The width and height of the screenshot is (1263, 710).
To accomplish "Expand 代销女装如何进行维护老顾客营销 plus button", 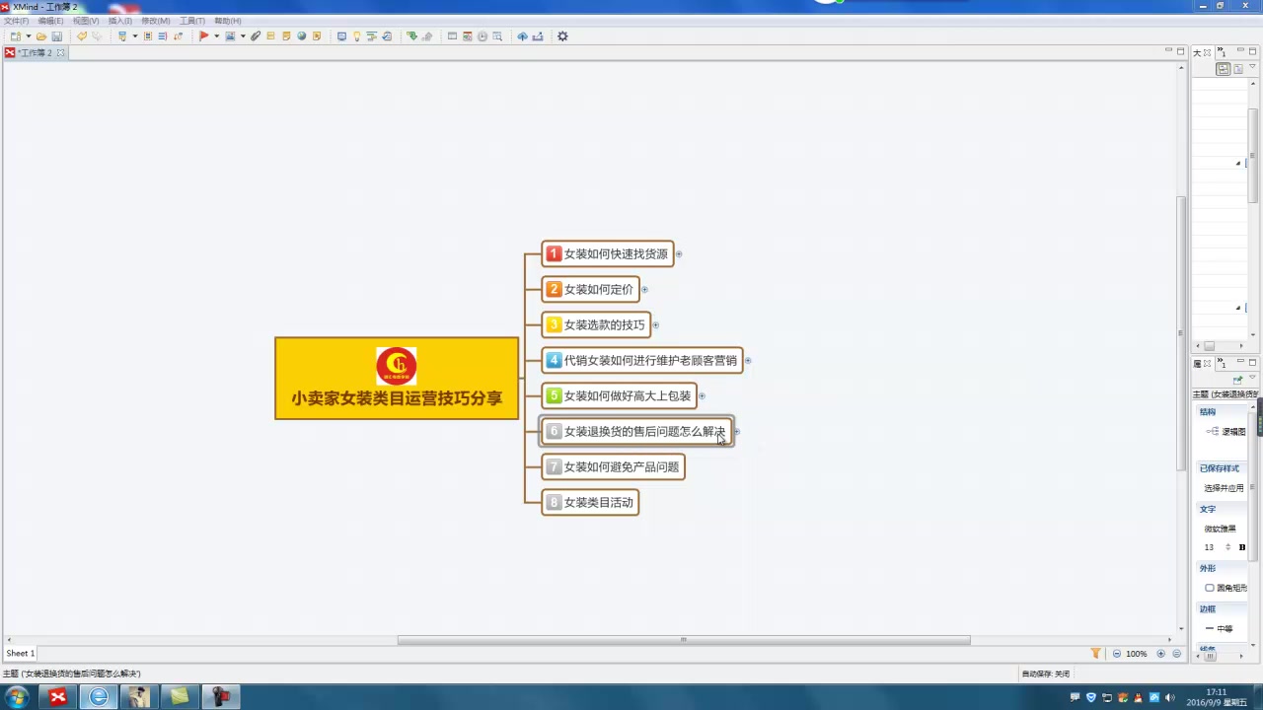I will pos(748,361).
